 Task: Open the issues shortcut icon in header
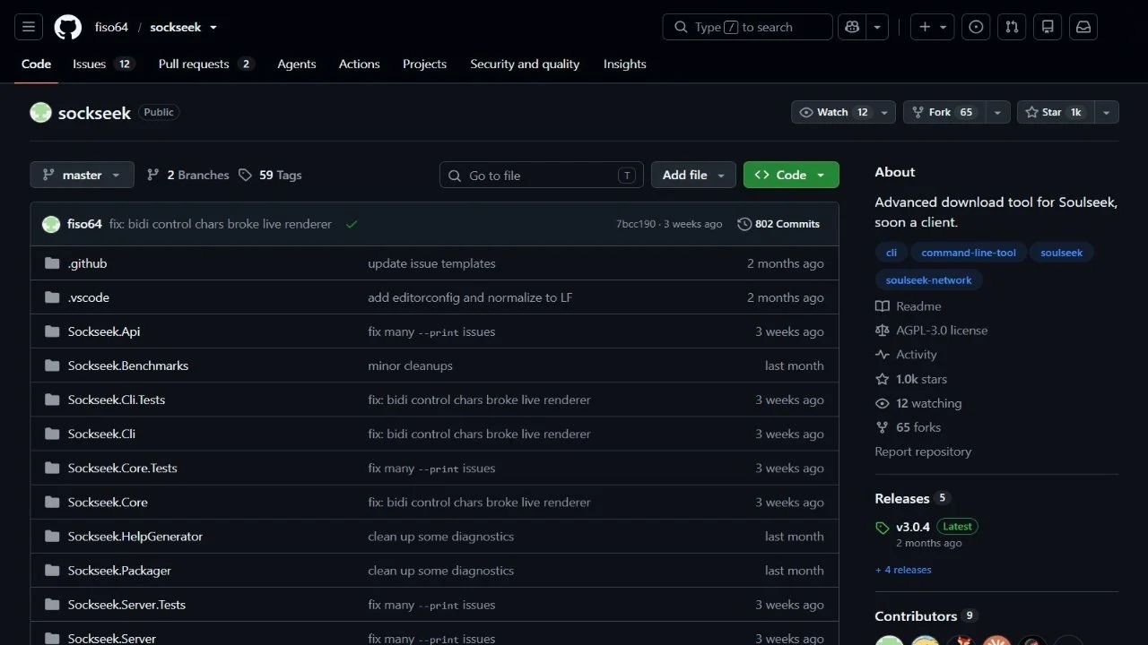click(976, 27)
